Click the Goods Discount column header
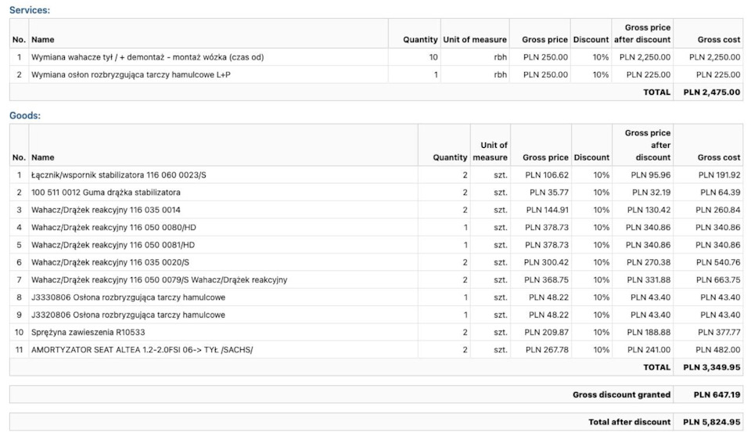 tap(591, 157)
